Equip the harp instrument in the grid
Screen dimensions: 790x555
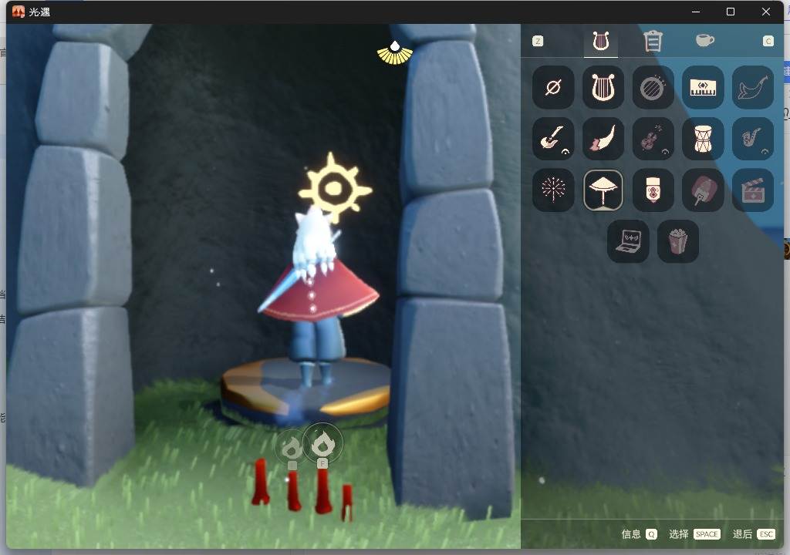click(x=603, y=88)
